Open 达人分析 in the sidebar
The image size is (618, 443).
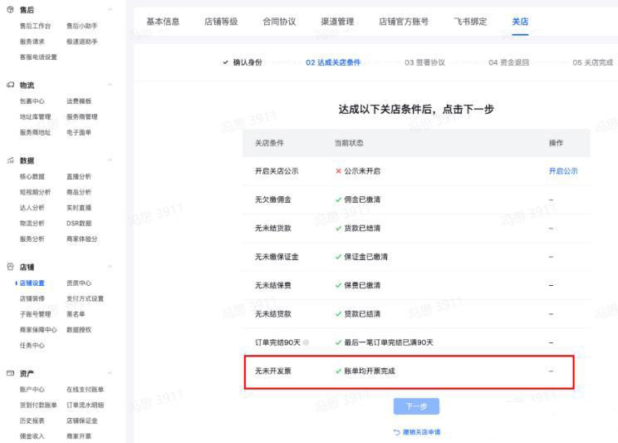pyautogui.click(x=32, y=208)
